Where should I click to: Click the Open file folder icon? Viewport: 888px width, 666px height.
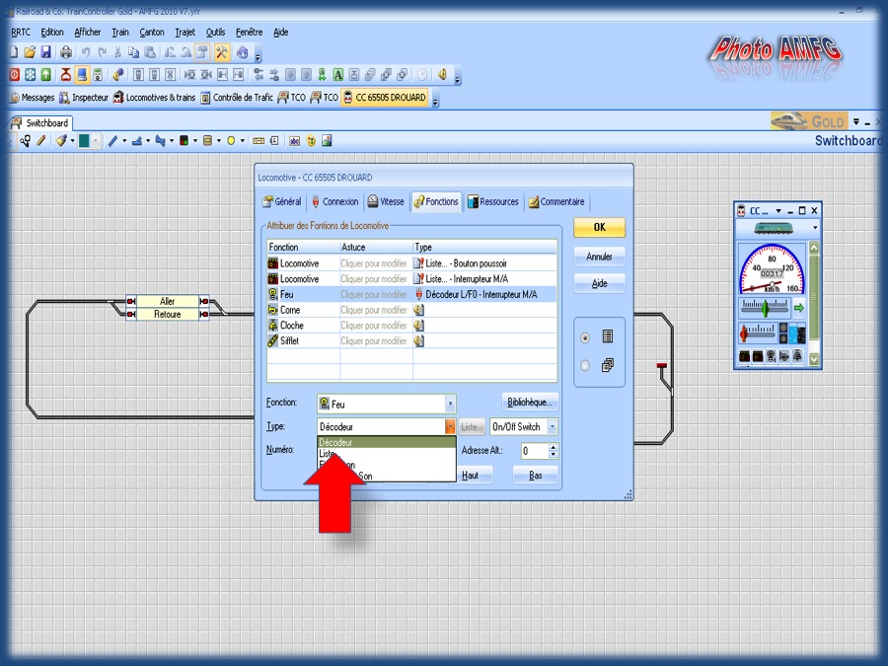pyautogui.click(x=30, y=52)
